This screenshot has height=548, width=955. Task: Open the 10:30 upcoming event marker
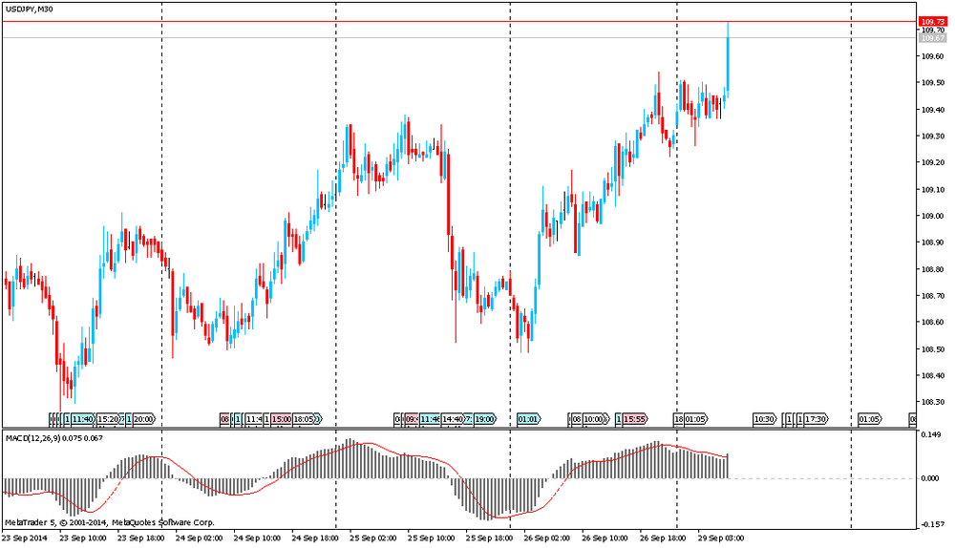pos(764,419)
